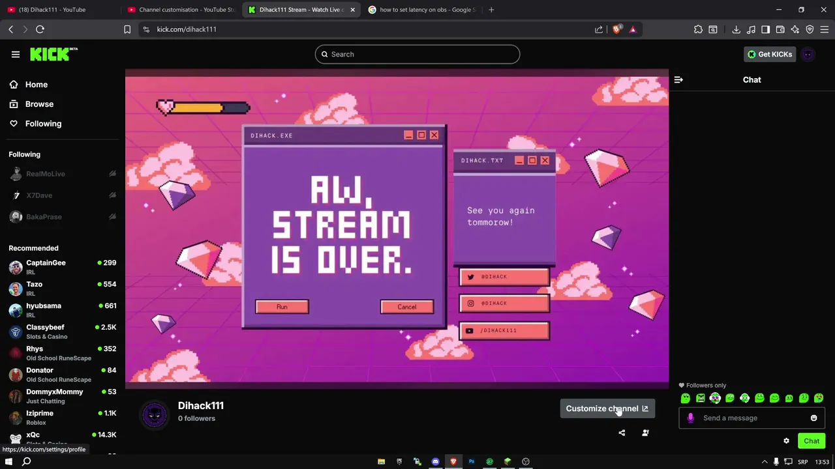Switch to the Google search OBS latency tab

(422, 10)
